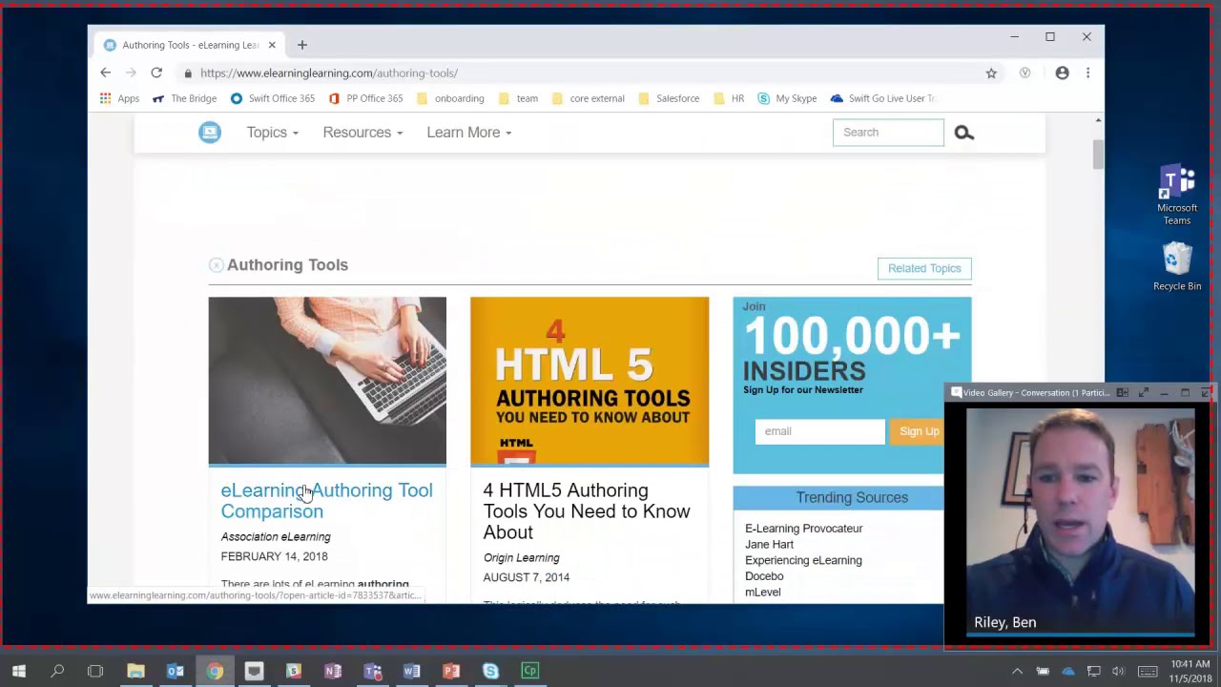Close the Authoring Tools tab
This screenshot has height=687, width=1221.
tap(272, 45)
